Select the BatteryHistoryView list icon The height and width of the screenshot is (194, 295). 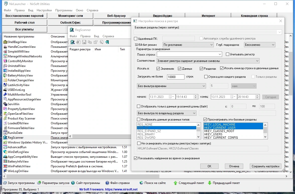point(5,75)
